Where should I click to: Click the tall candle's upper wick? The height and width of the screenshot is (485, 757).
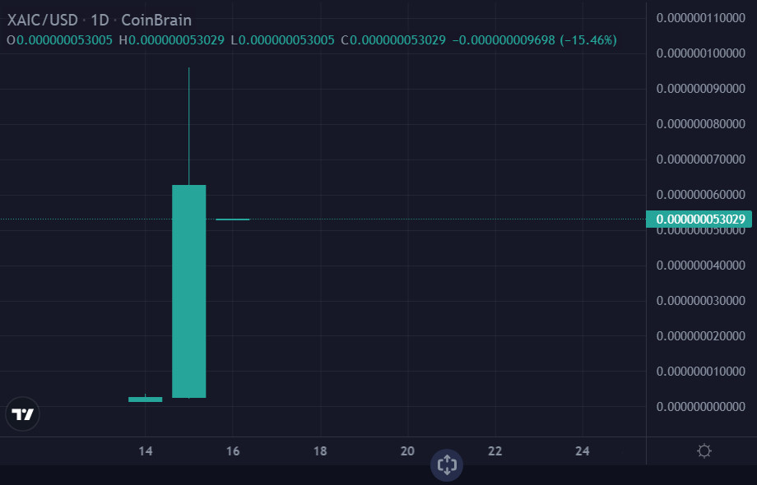point(188,127)
